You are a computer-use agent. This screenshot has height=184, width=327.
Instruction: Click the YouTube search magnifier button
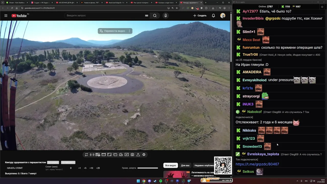[155, 16]
